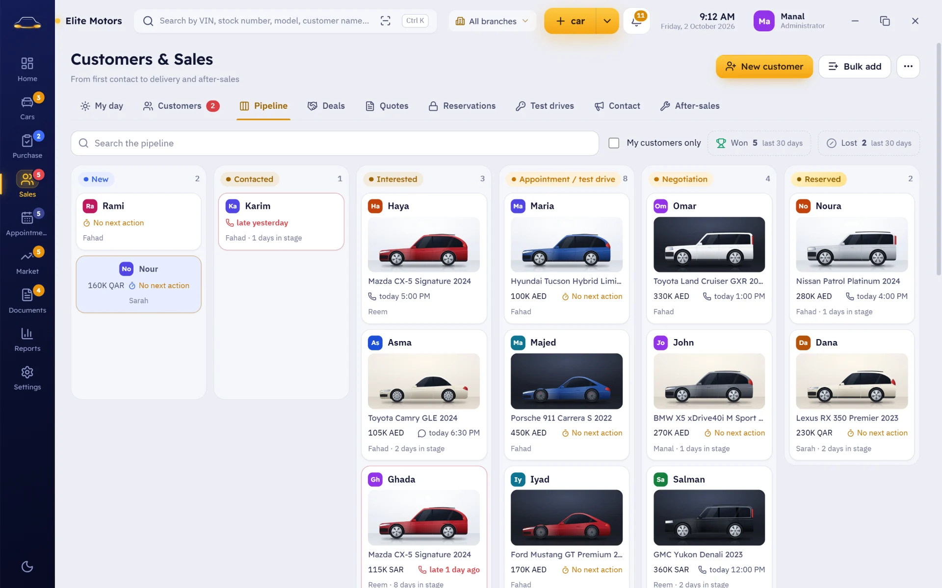Open Documents in the sidebar

click(x=27, y=301)
